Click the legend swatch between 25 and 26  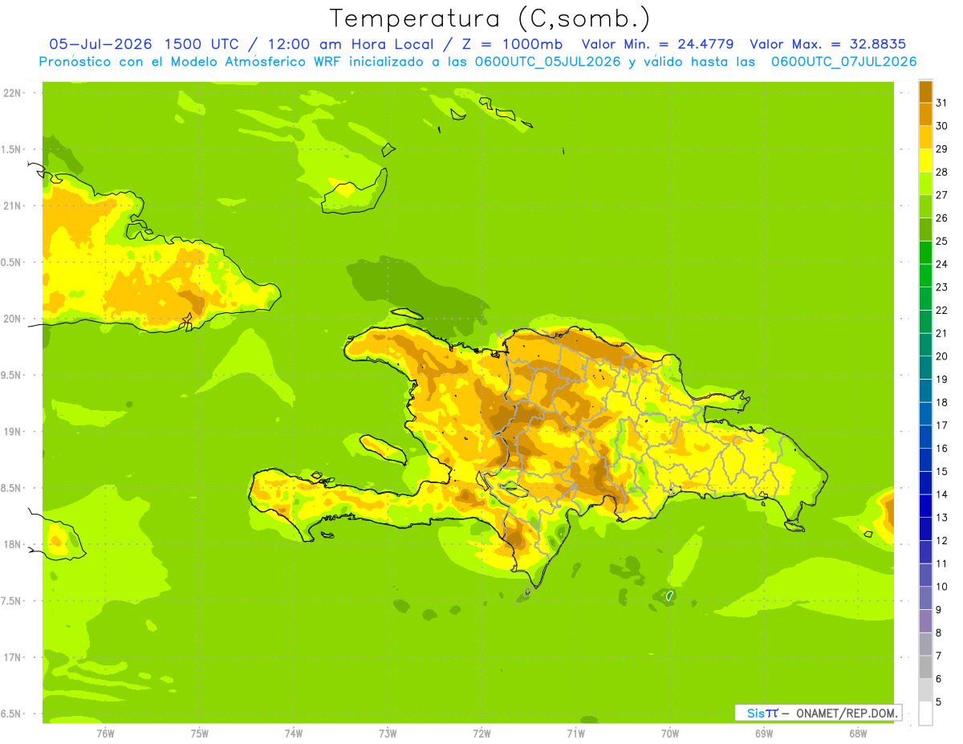[x=926, y=230]
